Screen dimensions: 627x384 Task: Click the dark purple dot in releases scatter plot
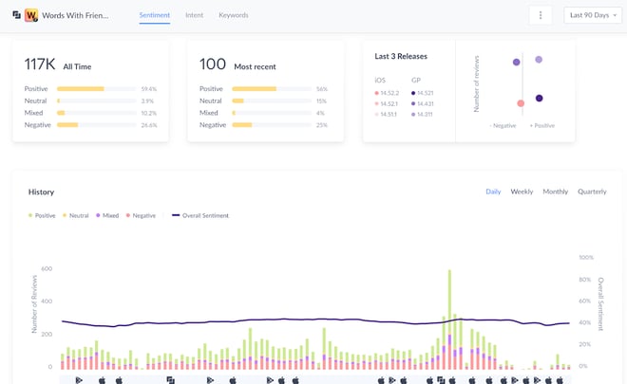point(539,98)
